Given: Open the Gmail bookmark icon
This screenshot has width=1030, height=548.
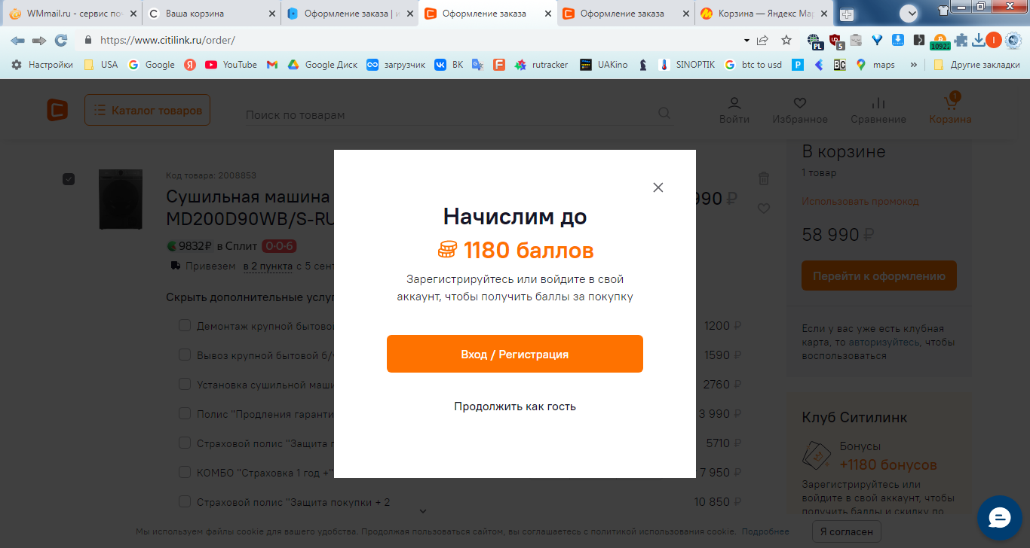Looking at the screenshot, I should point(272,65).
